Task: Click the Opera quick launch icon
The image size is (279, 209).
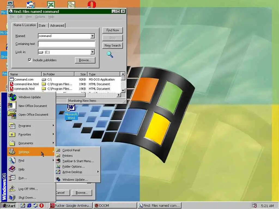Action: coord(41,206)
